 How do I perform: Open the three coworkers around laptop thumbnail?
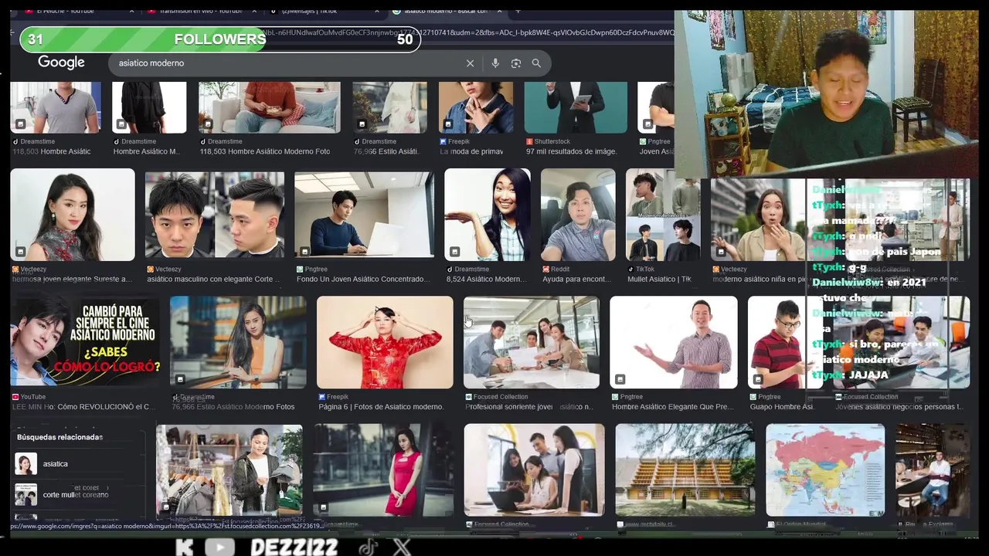tap(535, 470)
